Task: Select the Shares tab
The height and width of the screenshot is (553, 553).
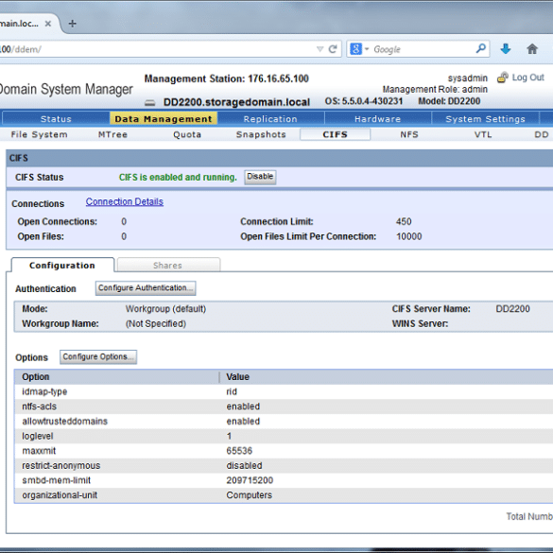Action: tap(168, 266)
